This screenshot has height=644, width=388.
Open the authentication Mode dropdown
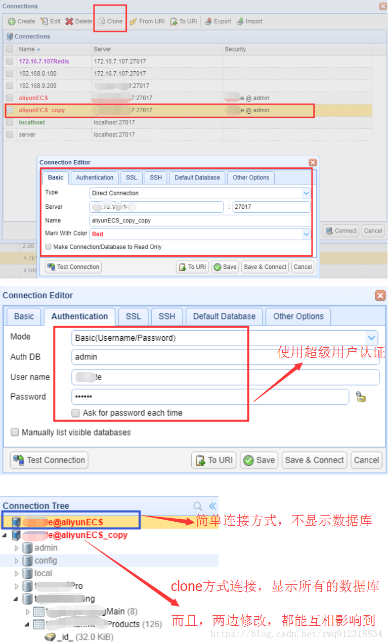pyautogui.click(x=372, y=338)
